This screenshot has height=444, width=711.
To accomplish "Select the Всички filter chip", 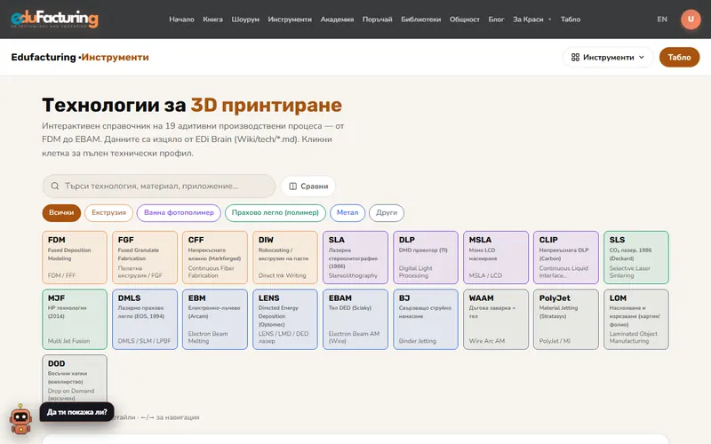I will click(x=61, y=212).
